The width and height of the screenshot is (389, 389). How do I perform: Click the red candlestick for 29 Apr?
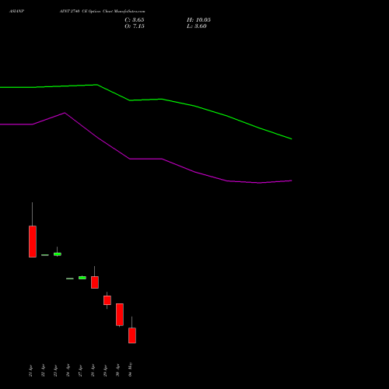pos(107,300)
